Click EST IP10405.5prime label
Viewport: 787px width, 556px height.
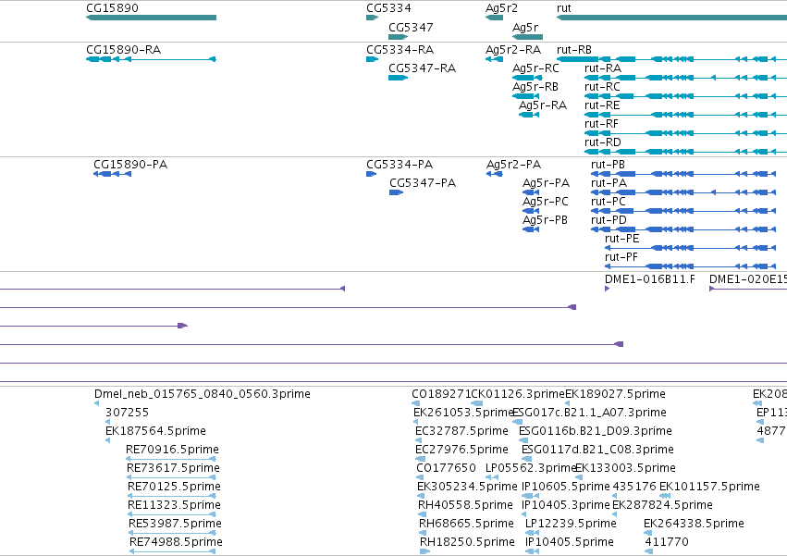click(569, 542)
